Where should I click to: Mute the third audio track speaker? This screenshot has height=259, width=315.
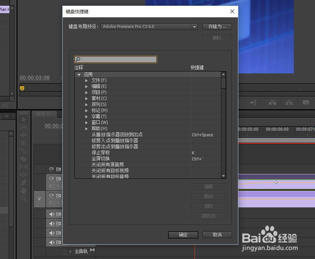click(52, 233)
